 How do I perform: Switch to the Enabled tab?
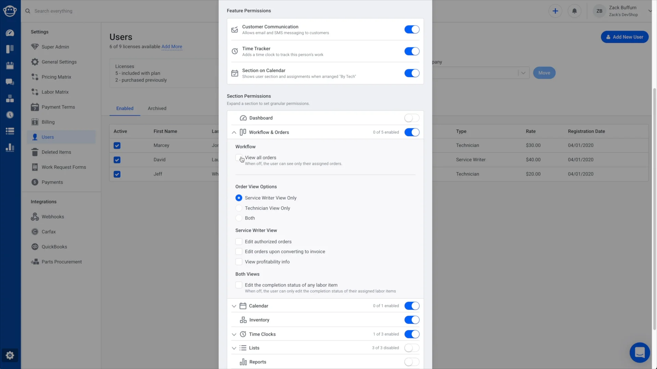pos(125,108)
